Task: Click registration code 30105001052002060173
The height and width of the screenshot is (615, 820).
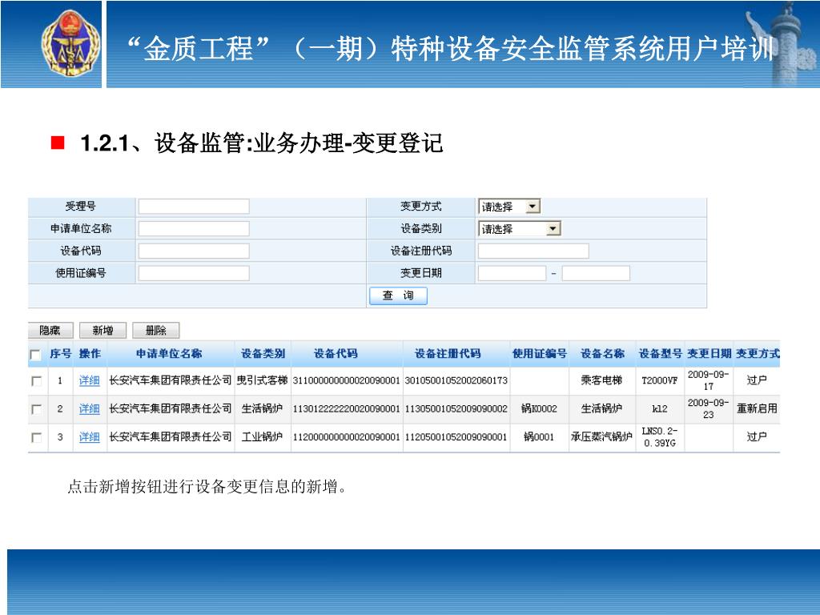Action: tap(456, 380)
